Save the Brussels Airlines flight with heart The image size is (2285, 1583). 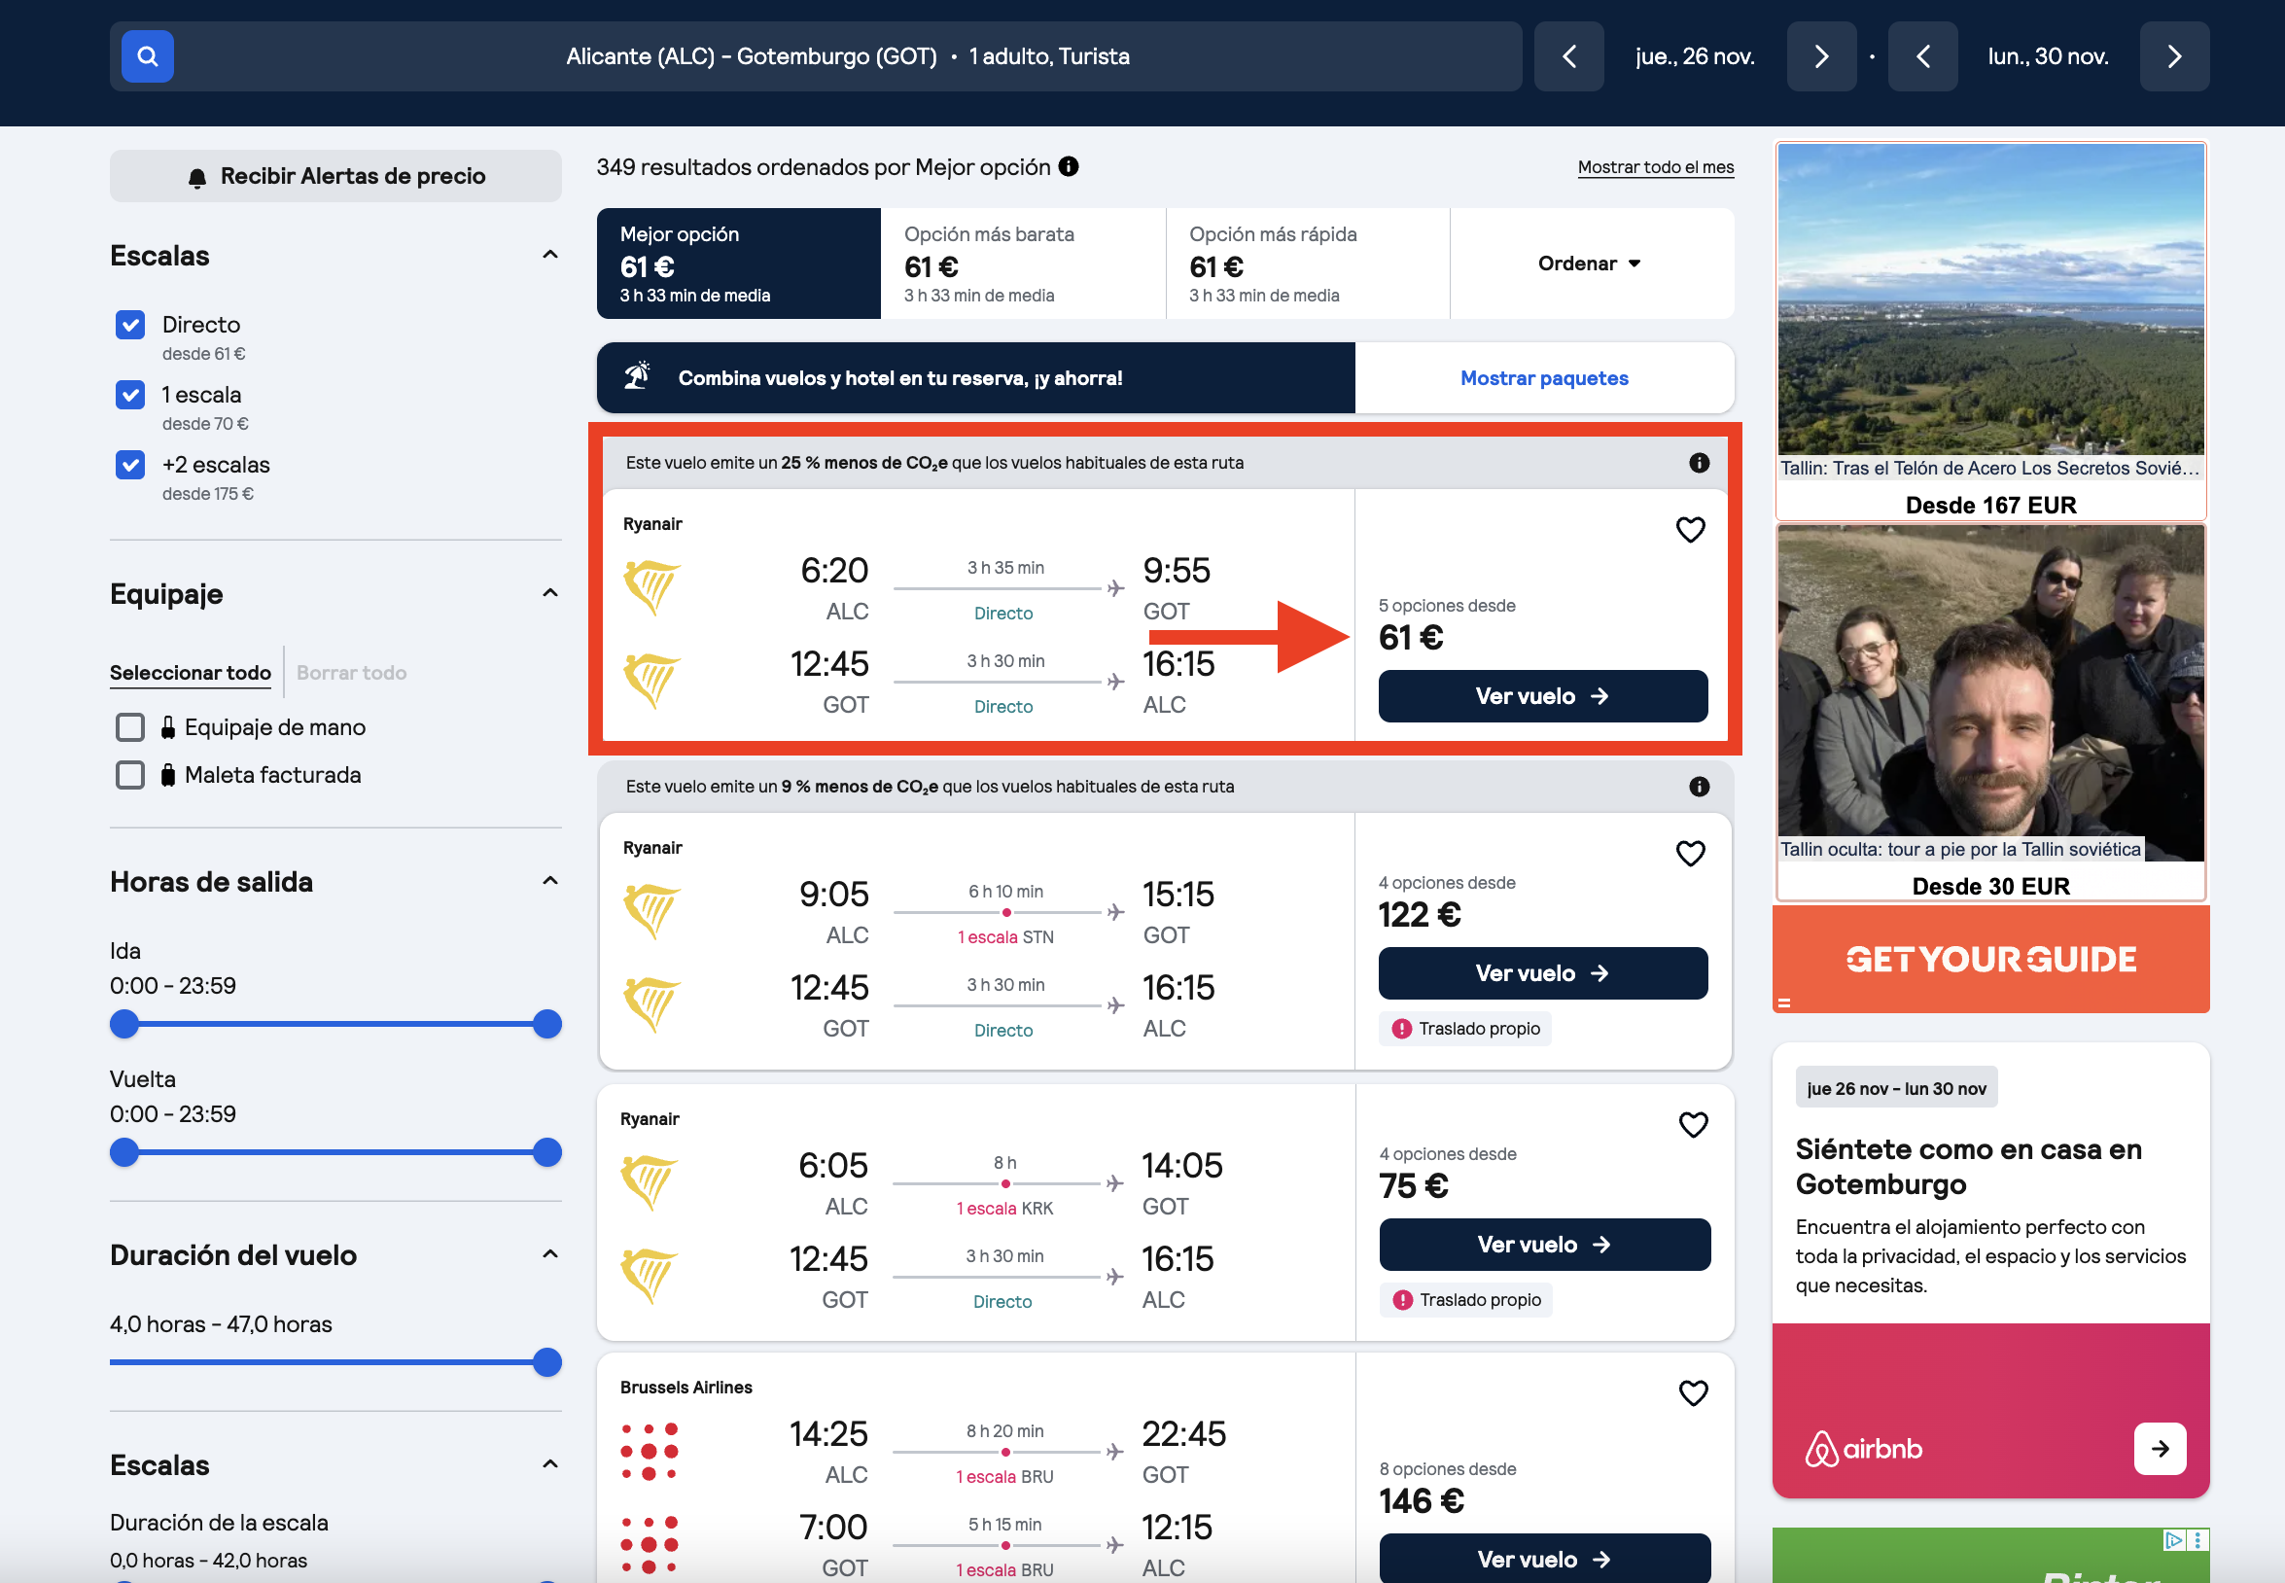click(x=1693, y=1392)
